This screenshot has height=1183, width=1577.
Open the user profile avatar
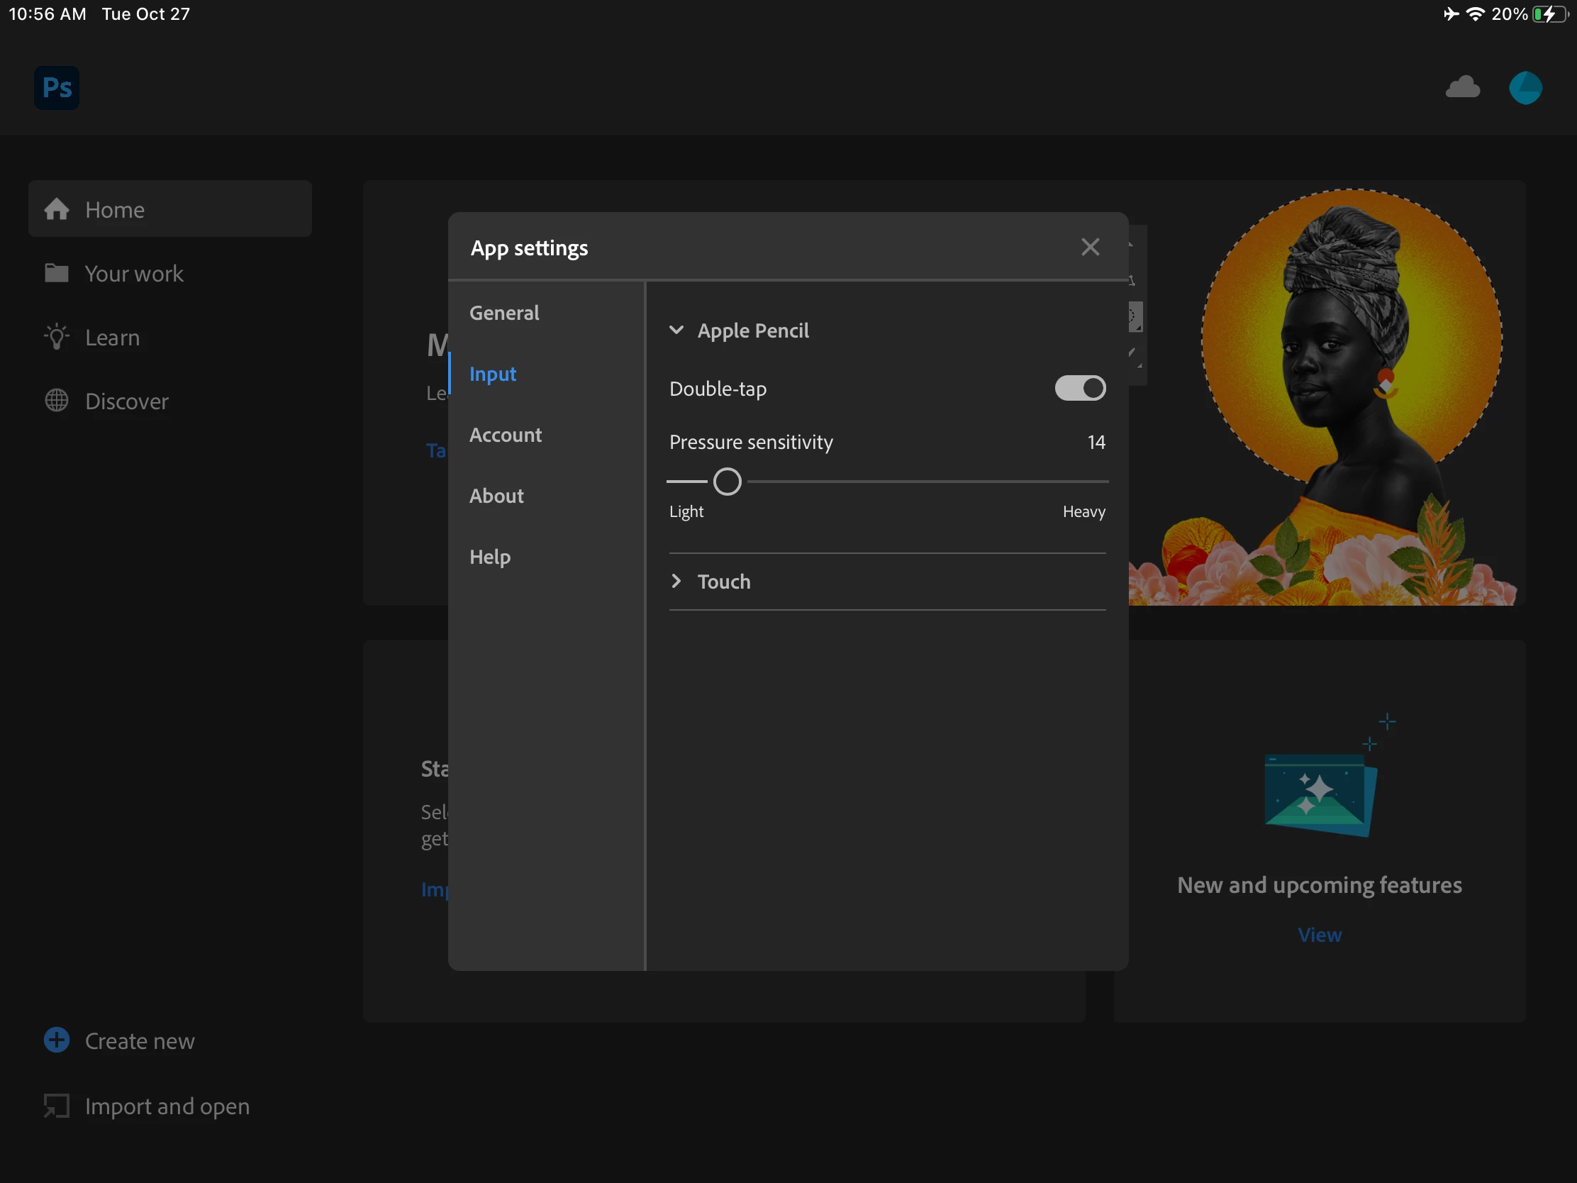tap(1525, 88)
